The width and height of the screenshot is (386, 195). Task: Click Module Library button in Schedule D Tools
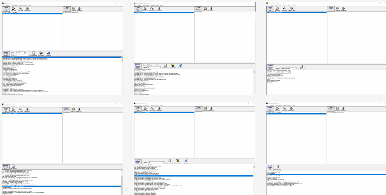[x=270, y=168]
